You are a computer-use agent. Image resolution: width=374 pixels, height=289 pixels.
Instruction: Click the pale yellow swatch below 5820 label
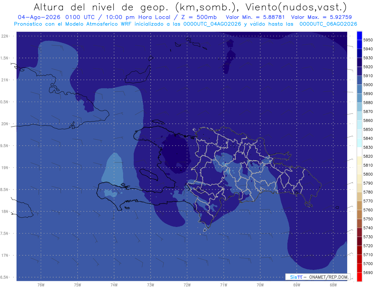359,161
